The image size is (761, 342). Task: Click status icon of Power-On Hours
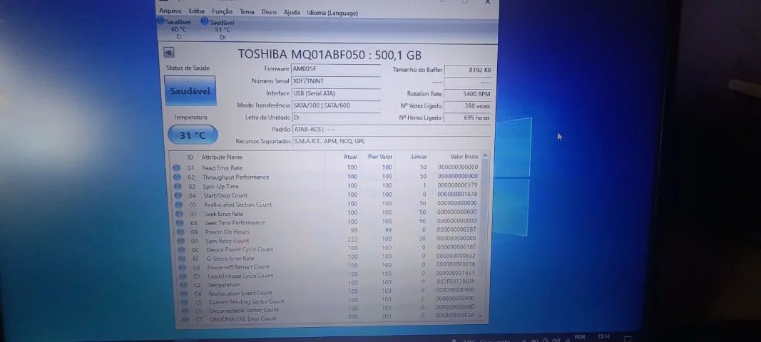point(180,232)
